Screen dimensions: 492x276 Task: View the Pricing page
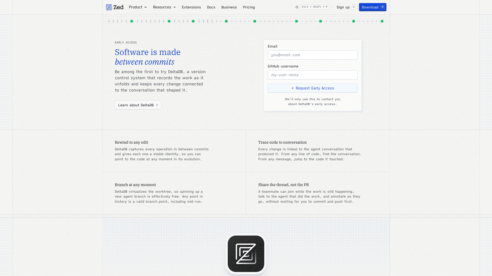[249, 7]
